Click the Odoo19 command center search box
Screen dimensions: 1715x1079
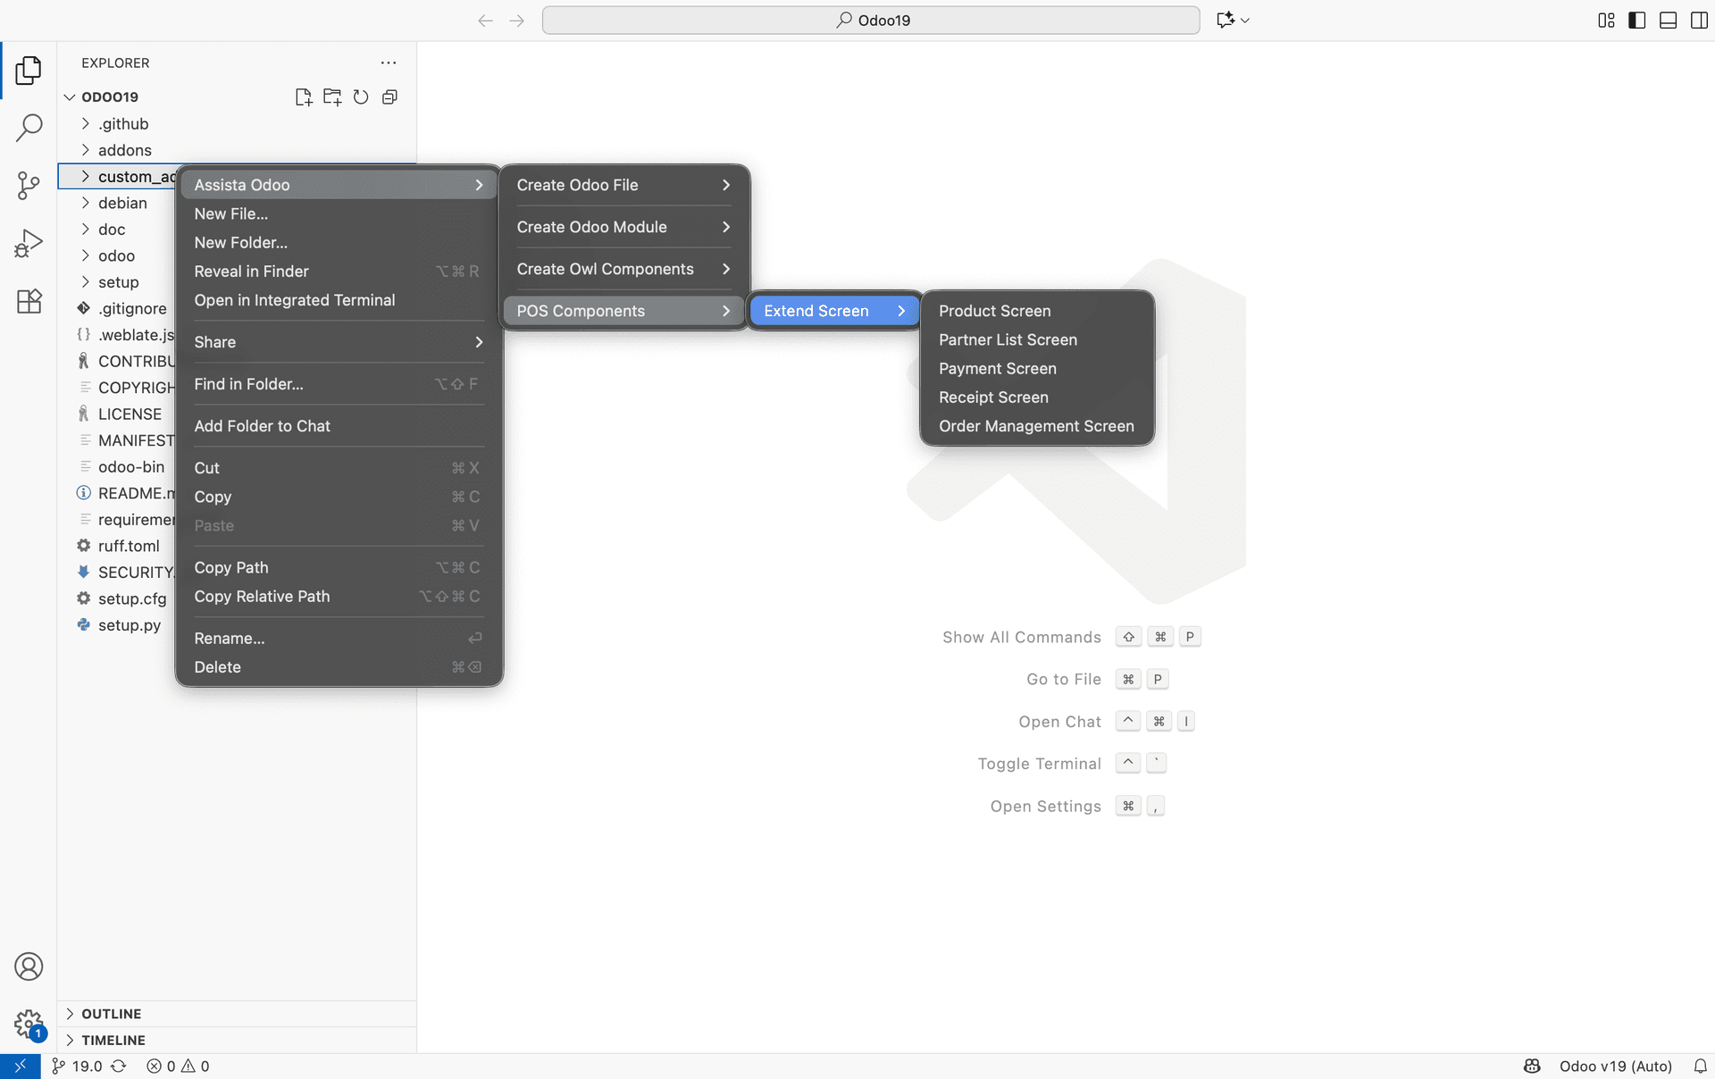(x=871, y=21)
